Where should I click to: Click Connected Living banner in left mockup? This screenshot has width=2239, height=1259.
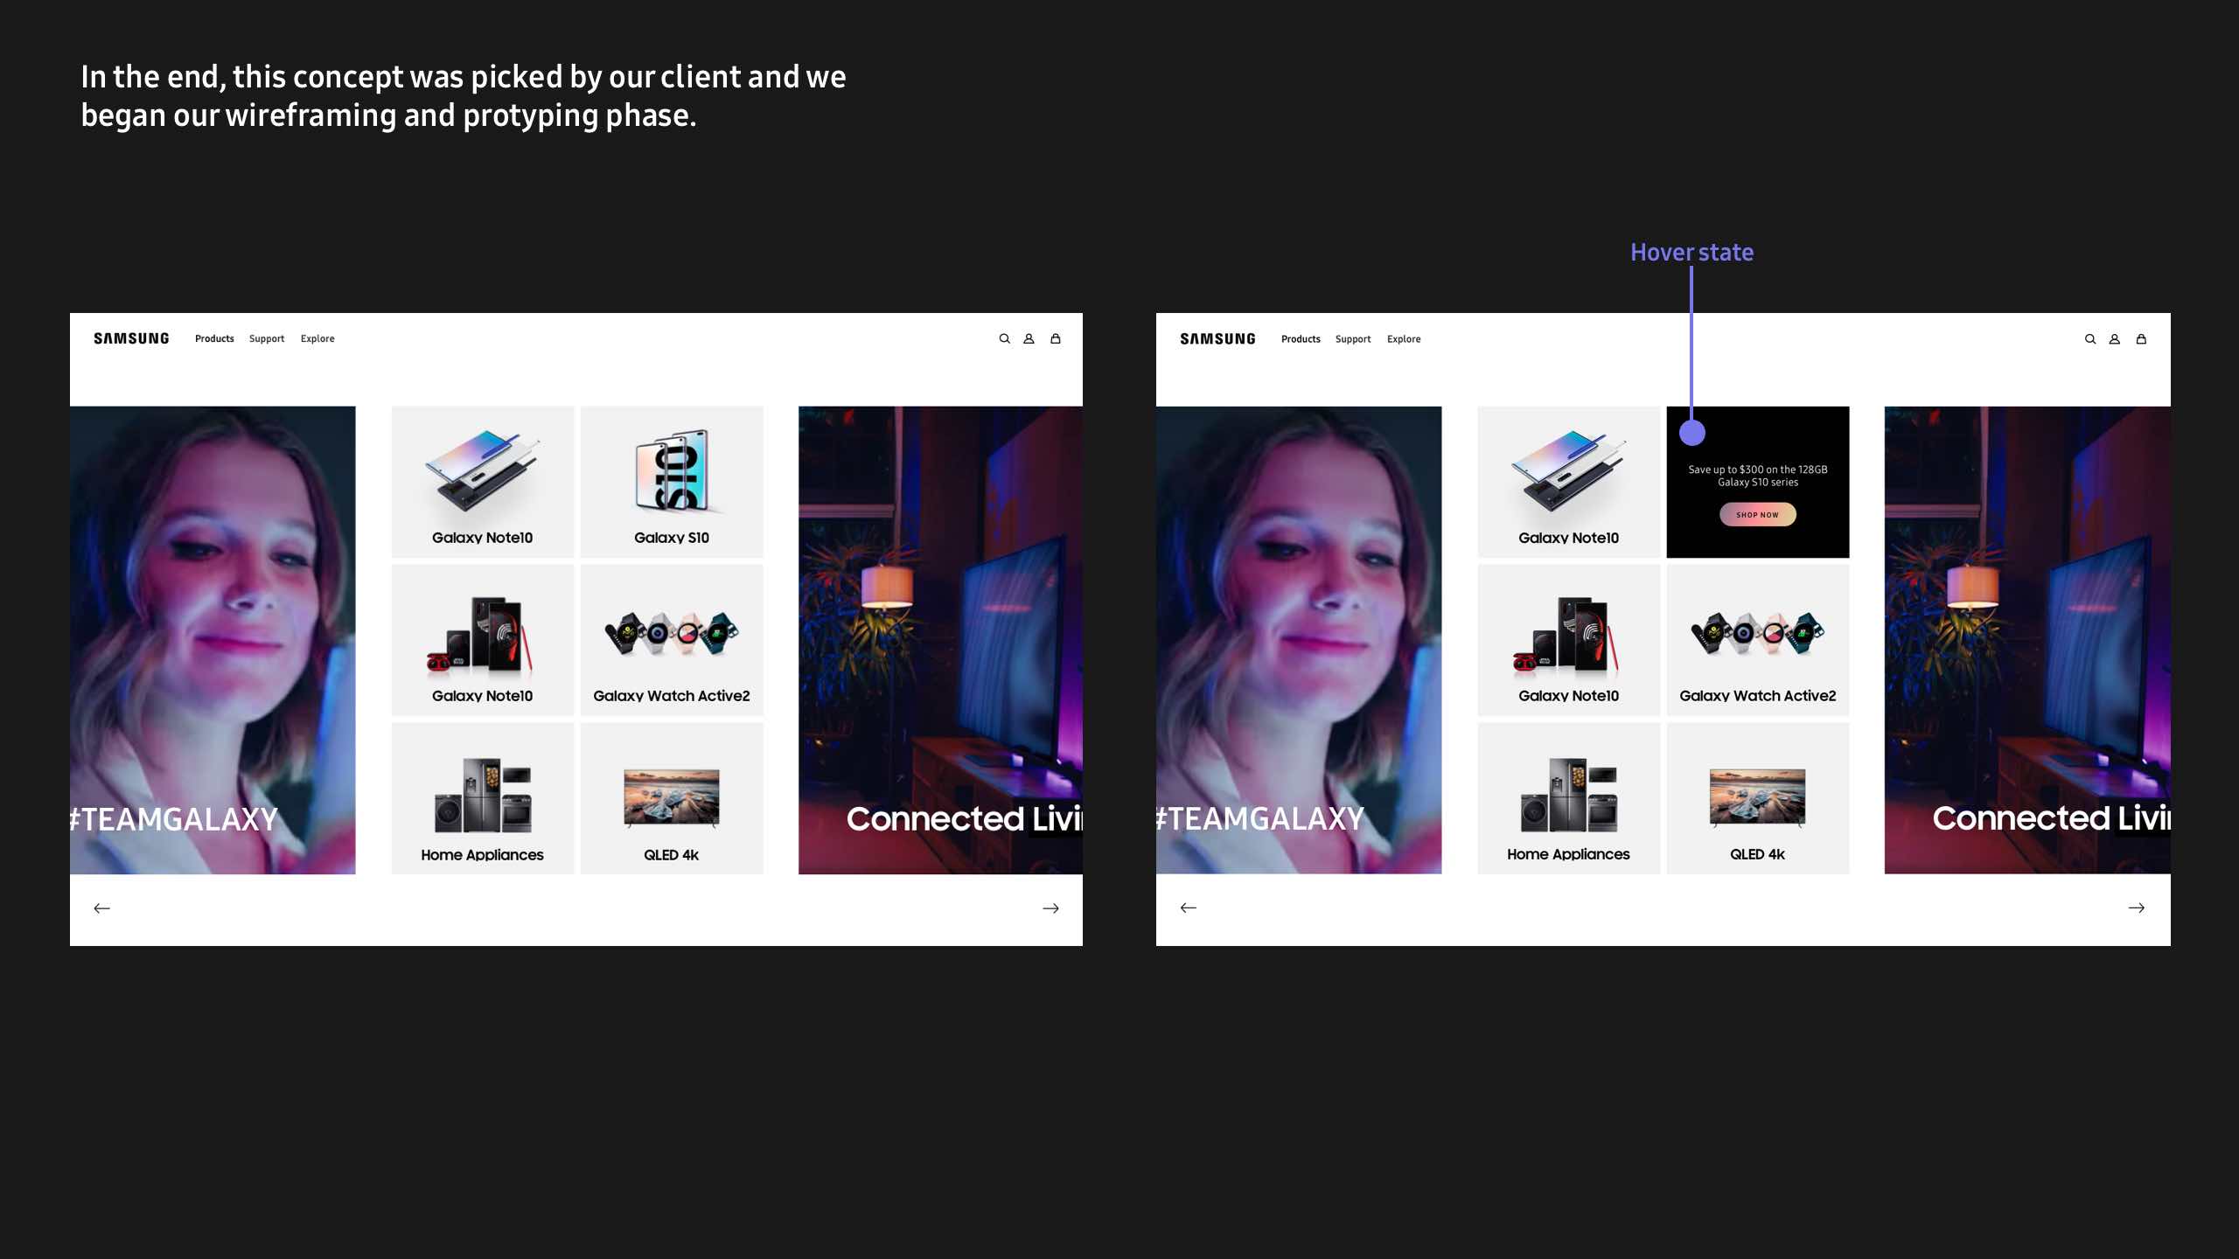(x=940, y=640)
